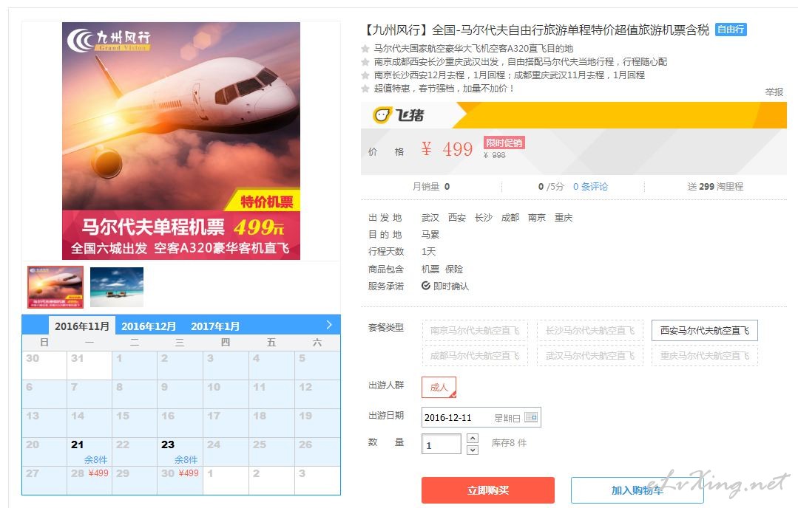Select the 2016年11月 calendar tab
Viewport: 798px width, 508px height.
(x=82, y=326)
